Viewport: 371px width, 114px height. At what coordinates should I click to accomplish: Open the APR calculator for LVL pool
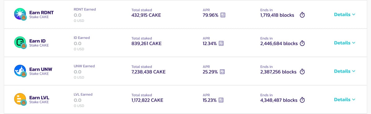pyautogui.click(x=221, y=100)
